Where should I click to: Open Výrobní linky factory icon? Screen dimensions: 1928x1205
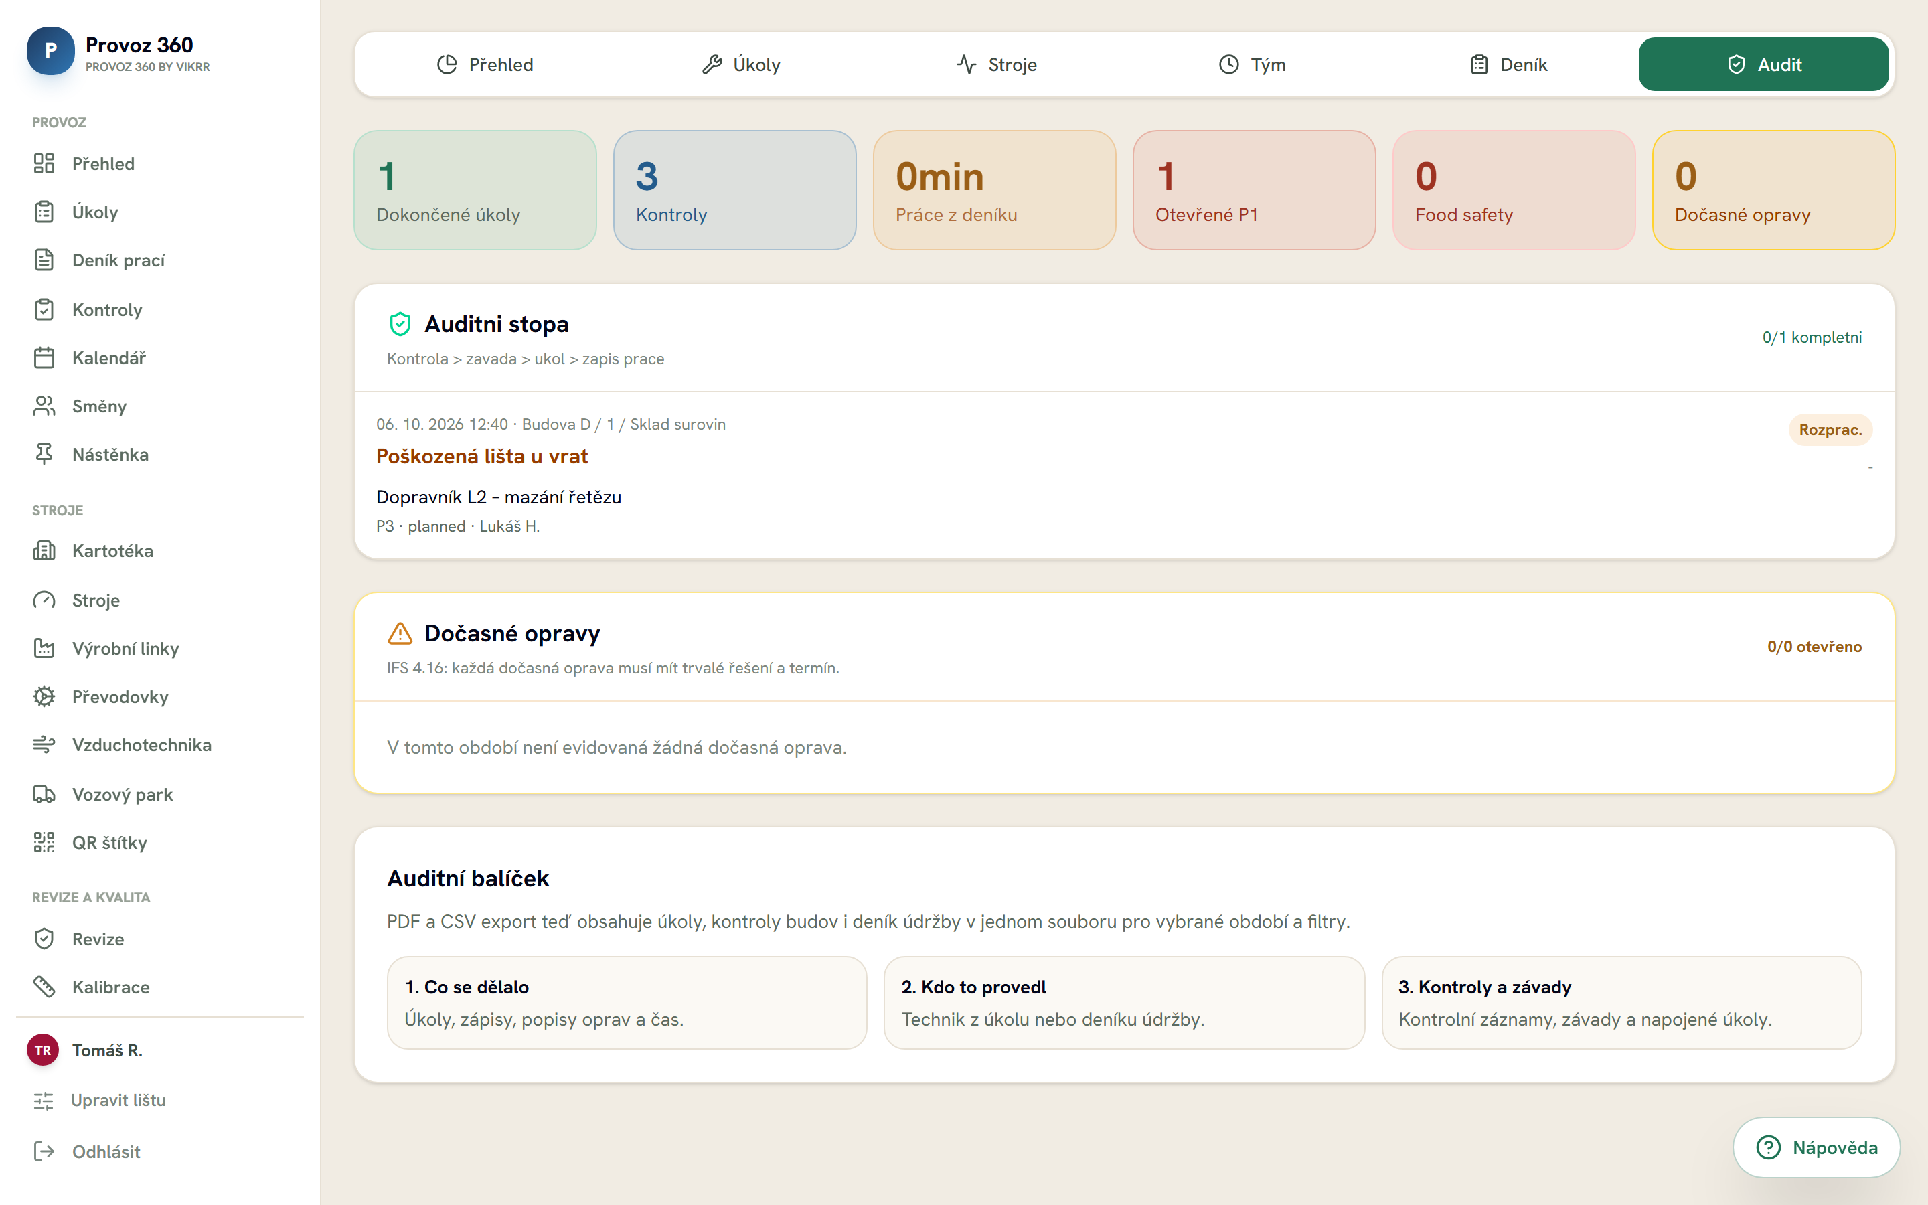coord(44,648)
